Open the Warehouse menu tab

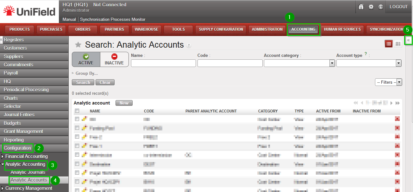tap(146, 29)
